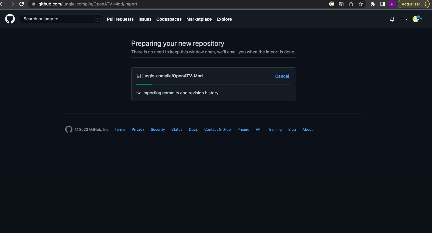Share this page using the share icon
The height and width of the screenshot is (233, 432).
[351, 4]
